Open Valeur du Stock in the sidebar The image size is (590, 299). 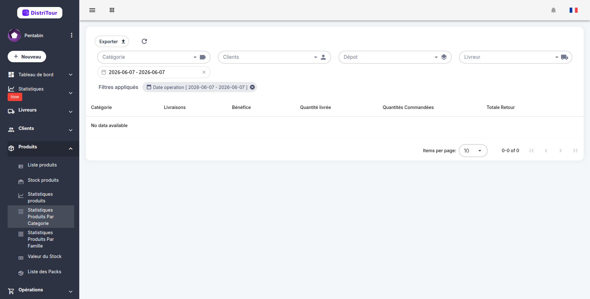pos(41,257)
